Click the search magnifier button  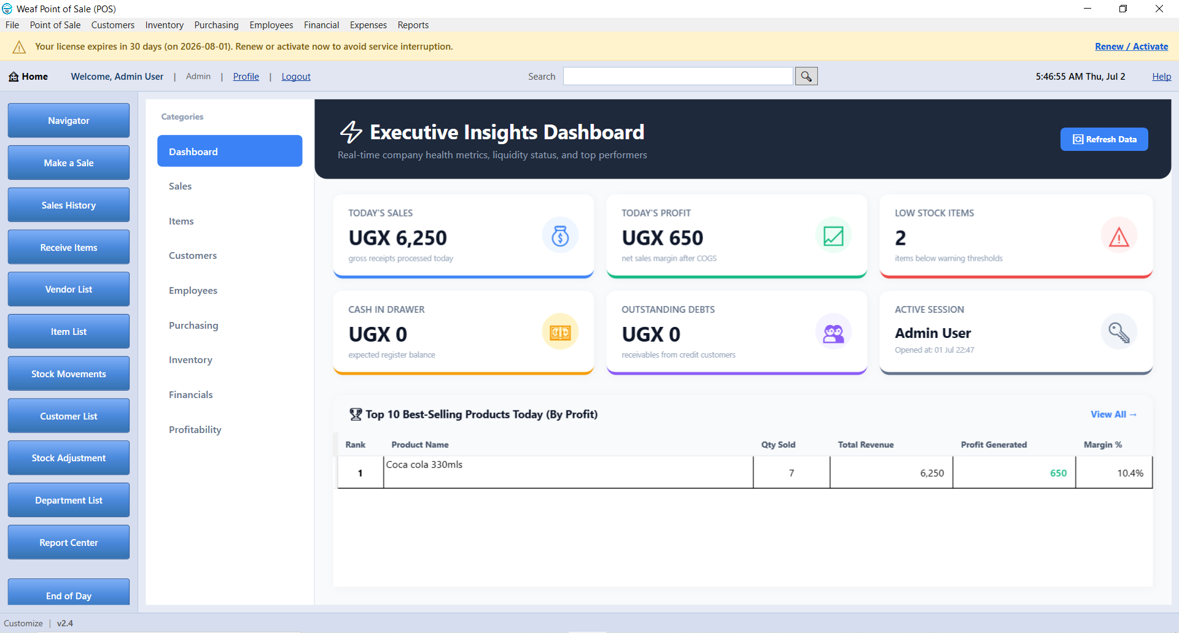pos(806,76)
